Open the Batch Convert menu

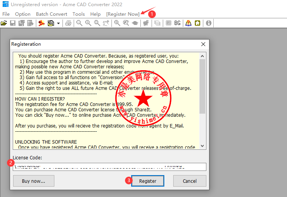point(52,14)
